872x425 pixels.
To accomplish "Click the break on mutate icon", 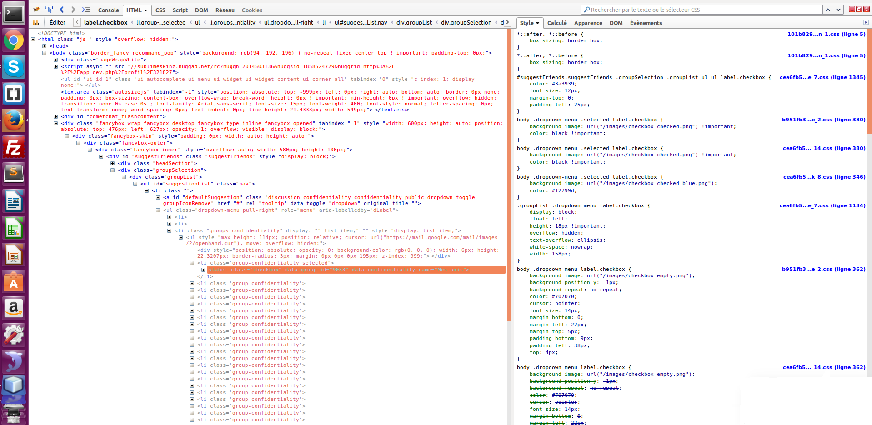I will point(36,22).
